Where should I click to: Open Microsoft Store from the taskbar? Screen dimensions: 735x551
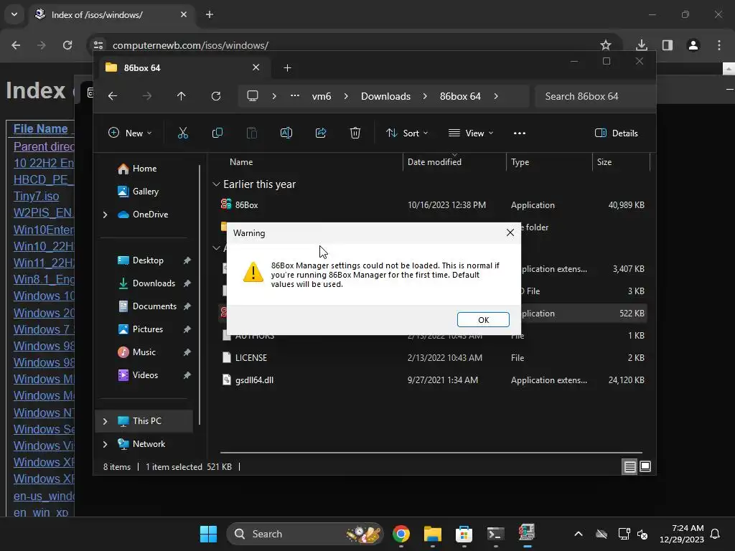pos(464,534)
